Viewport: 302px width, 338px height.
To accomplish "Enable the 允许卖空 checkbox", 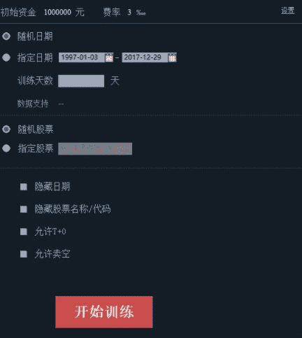I will pos(24,254).
